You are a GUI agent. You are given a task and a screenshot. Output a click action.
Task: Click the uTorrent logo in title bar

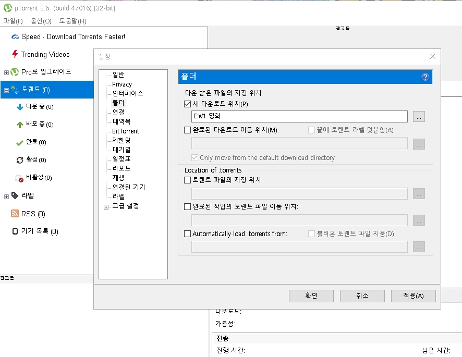pos(8,8)
